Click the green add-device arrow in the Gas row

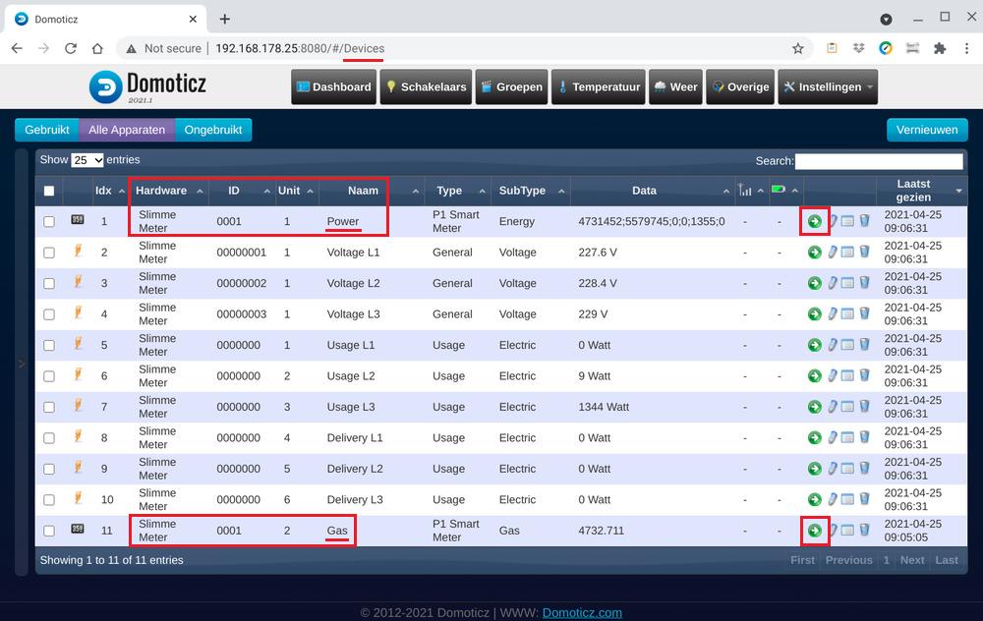click(814, 531)
